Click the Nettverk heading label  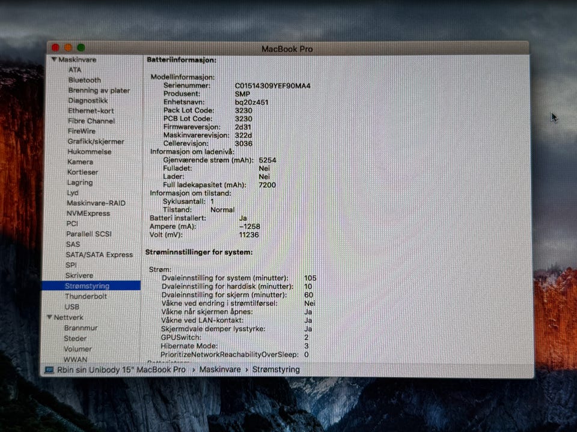pyautogui.click(x=69, y=317)
